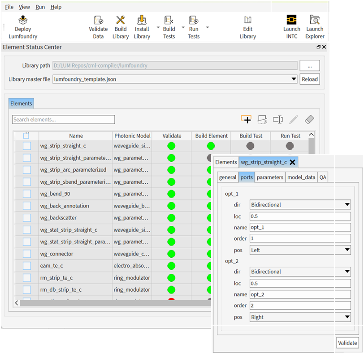Click Validate status dot for wg_strip_straight_c
Viewport: 364px width, 354px height.
171,146
